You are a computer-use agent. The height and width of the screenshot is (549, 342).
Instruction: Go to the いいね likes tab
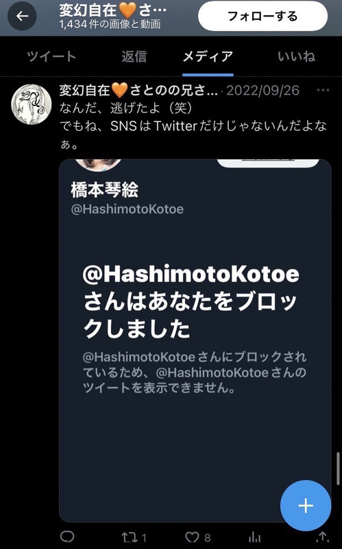297,56
